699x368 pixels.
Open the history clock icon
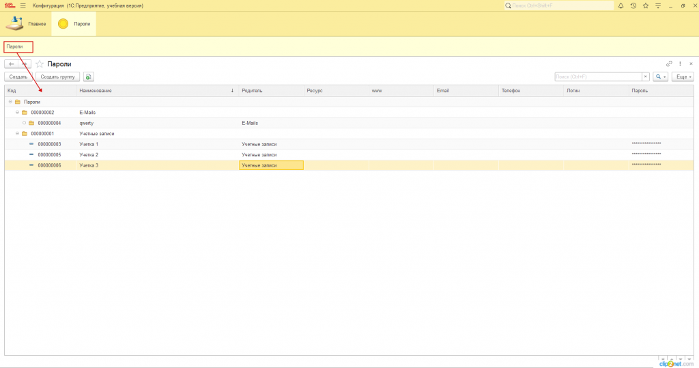point(633,5)
